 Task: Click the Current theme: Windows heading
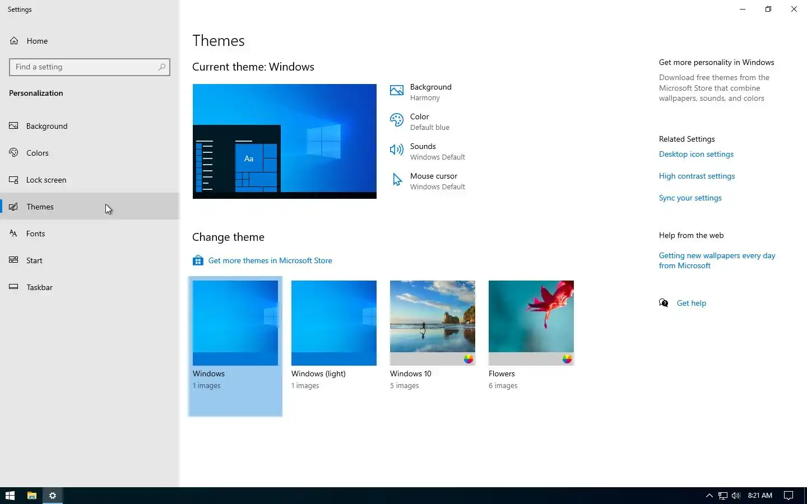pyautogui.click(x=253, y=67)
